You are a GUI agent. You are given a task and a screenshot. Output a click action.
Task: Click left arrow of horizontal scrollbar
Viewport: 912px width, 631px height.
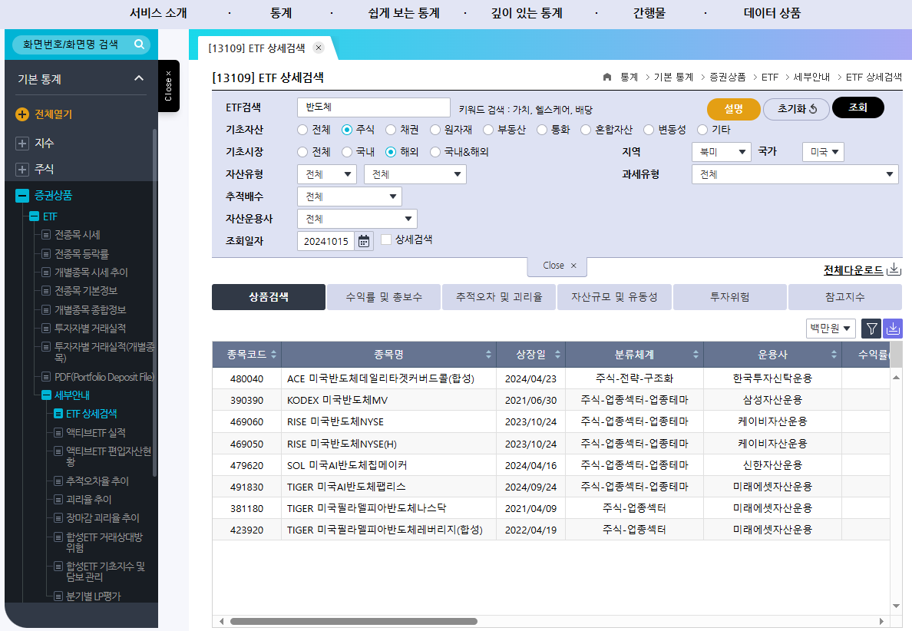(x=222, y=622)
